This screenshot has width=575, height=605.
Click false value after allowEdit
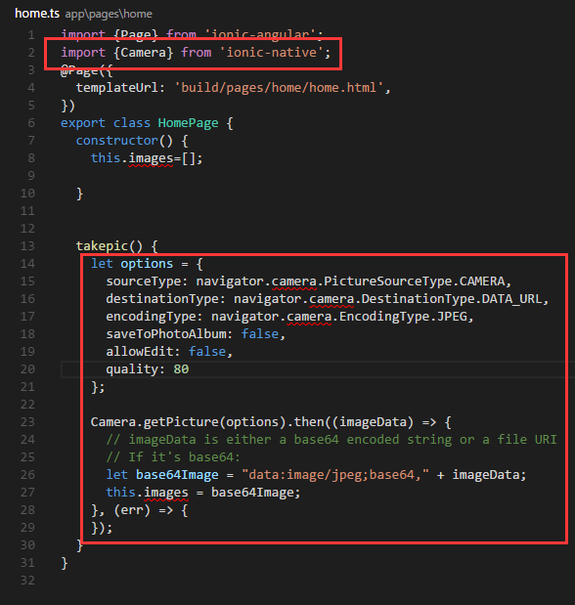(x=207, y=352)
